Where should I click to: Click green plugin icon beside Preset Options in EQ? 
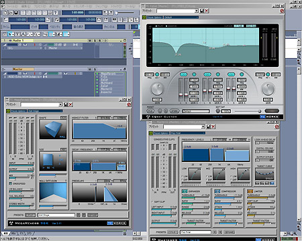tap(144, 17)
